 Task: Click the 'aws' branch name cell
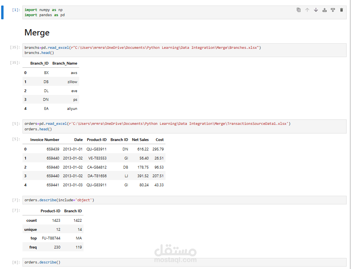tap(74, 73)
